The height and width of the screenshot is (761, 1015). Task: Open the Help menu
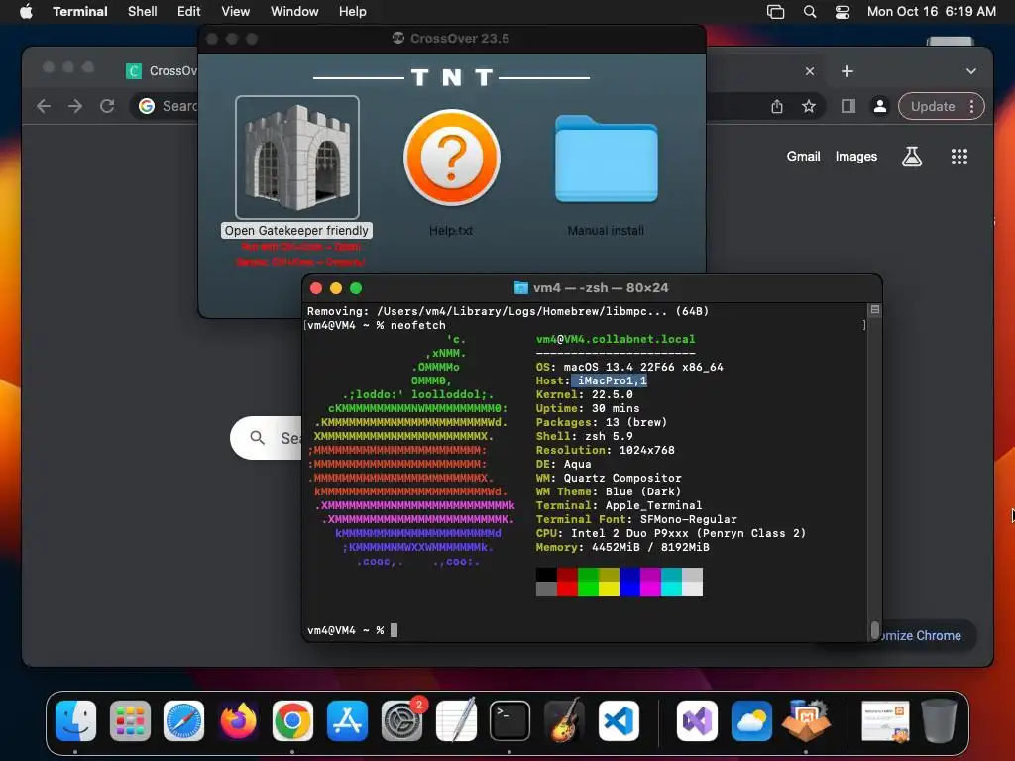pos(352,11)
